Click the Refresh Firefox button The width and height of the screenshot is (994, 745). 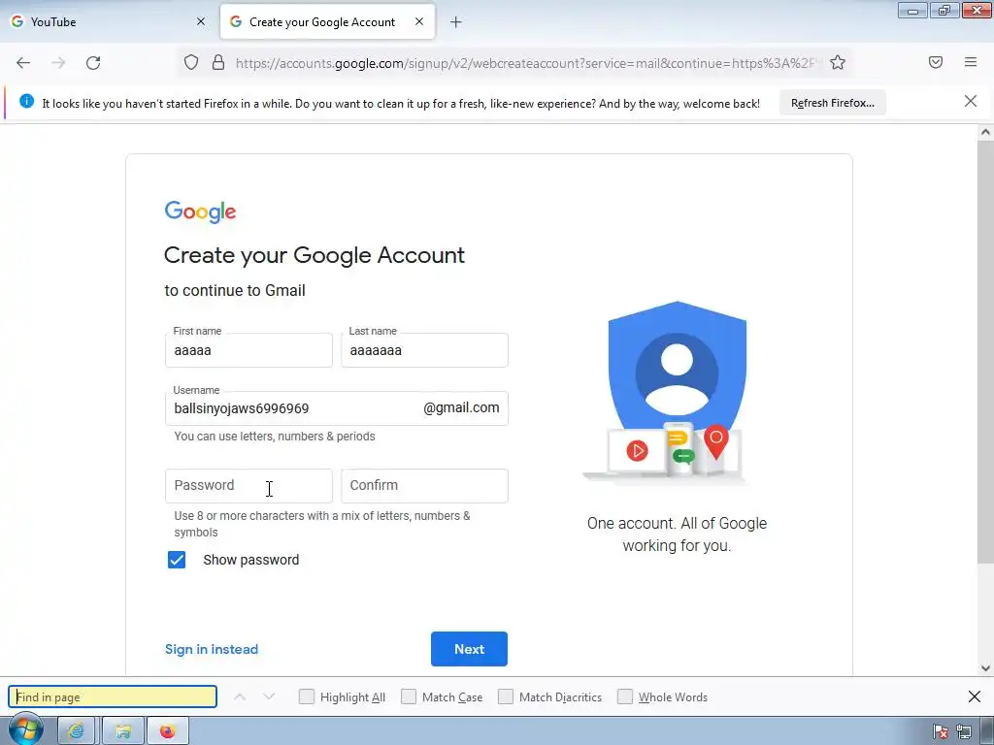click(x=832, y=103)
